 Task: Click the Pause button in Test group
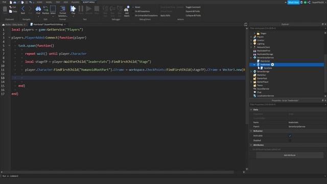81,9
